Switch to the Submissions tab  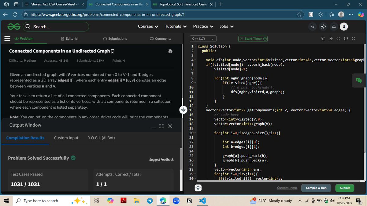[x=115, y=38]
